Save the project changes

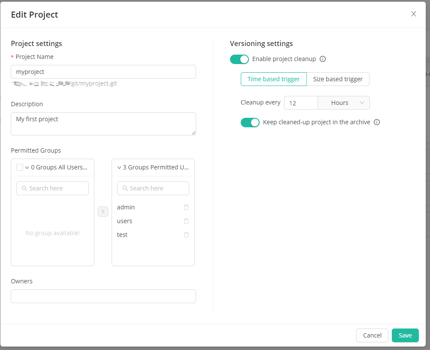[x=405, y=335]
